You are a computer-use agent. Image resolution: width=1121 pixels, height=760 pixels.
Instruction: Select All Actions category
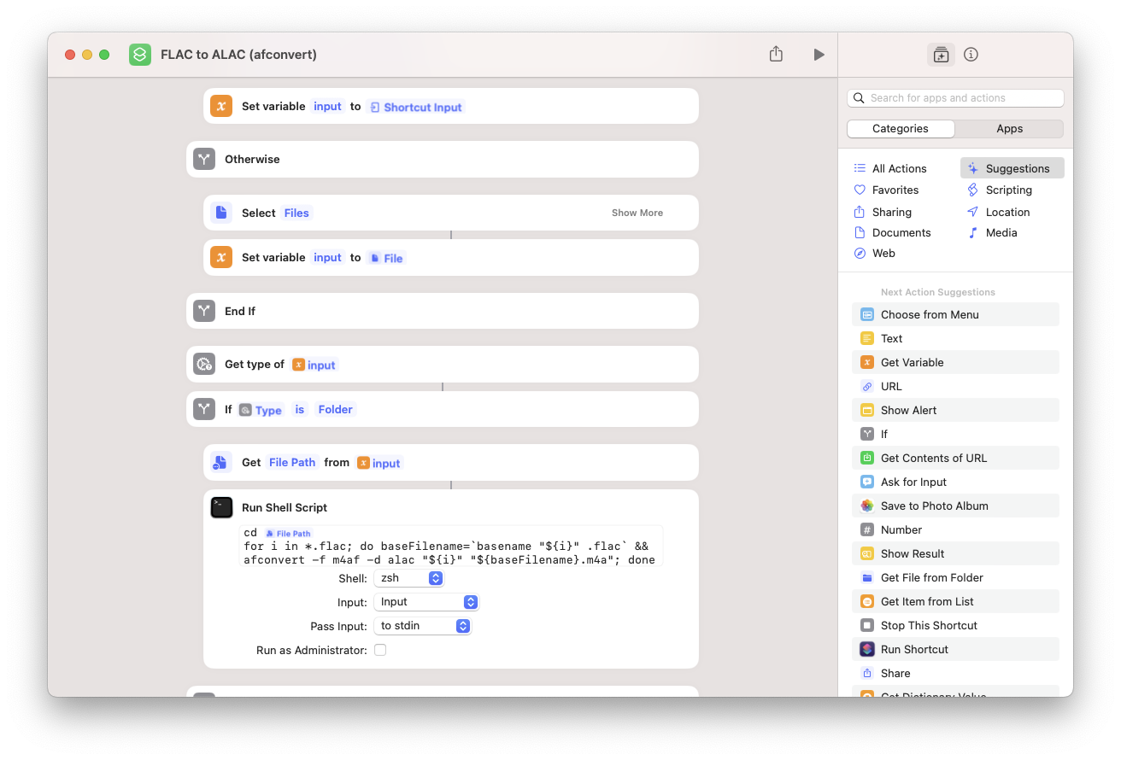pyautogui.click(x=899, y=169)
